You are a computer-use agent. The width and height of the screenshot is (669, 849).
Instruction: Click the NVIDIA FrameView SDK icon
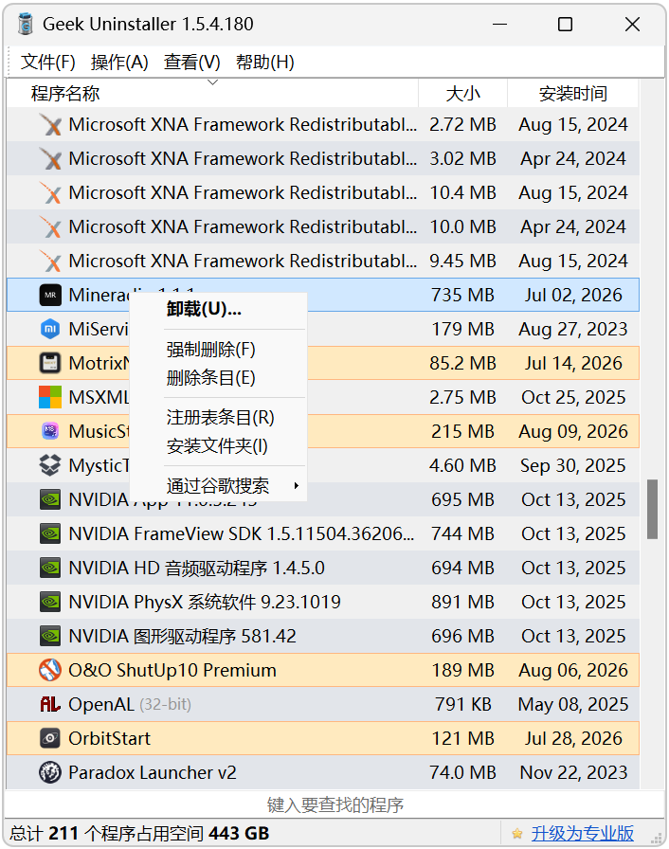point(50,533)
